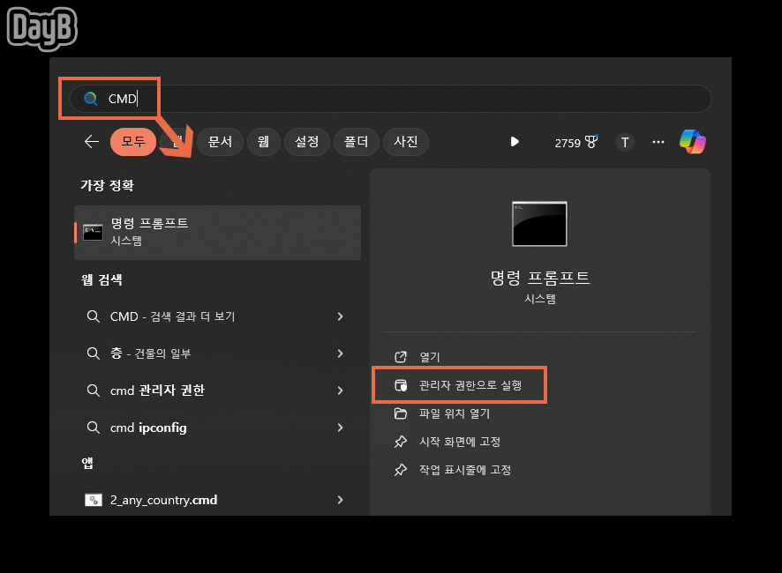Viewport: 782px width, 573px height.
Task: Open the 명령 프롬프트 best match result
Action: tap(217, 233)
